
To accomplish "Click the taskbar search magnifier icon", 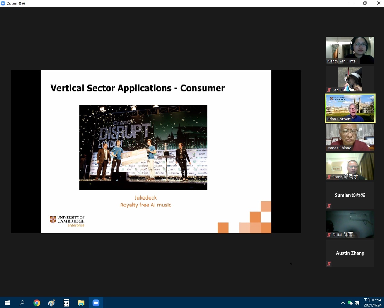I will [x=22, y=303].
